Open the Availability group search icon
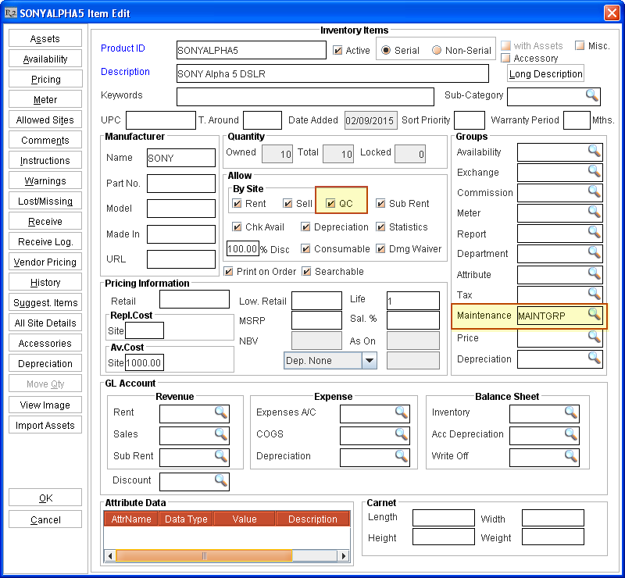625x578 pixels. click(595, 152)
